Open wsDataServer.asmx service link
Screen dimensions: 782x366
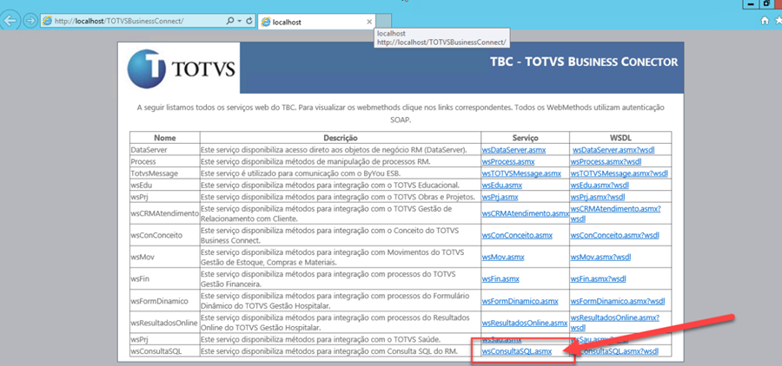point(514,149)
